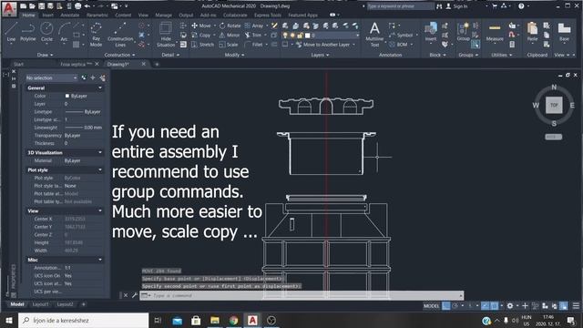Expand the Draw panel
The width and height of the screenshot is (583, 328).
[45, 55]
